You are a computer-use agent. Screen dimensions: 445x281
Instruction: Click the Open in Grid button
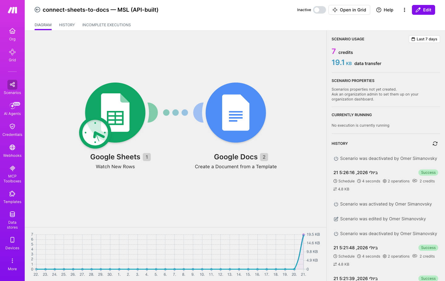349,10
